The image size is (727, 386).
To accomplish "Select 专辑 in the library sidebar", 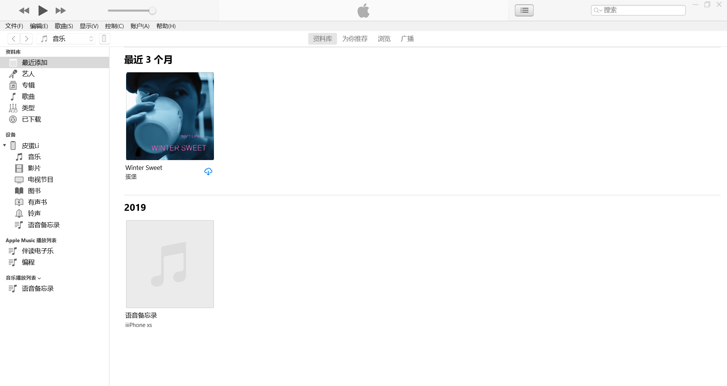I will 55,85.
